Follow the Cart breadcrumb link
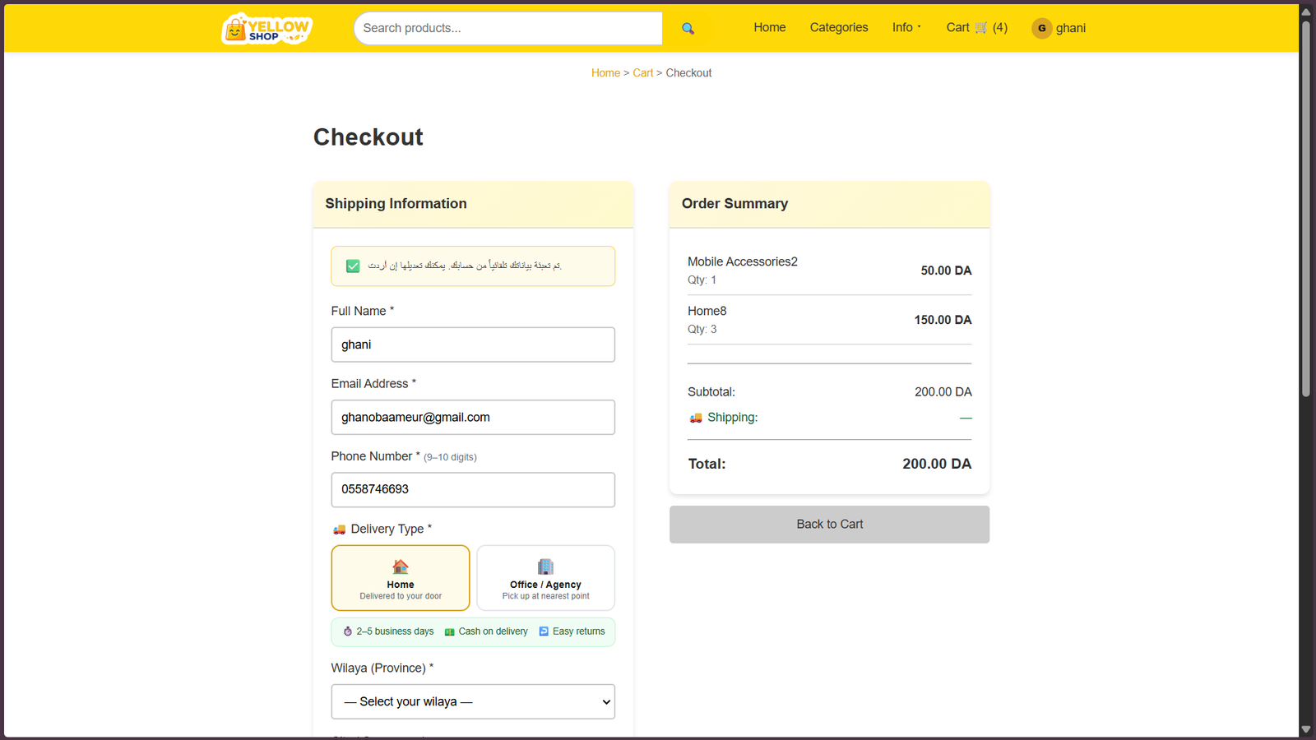 642,73
